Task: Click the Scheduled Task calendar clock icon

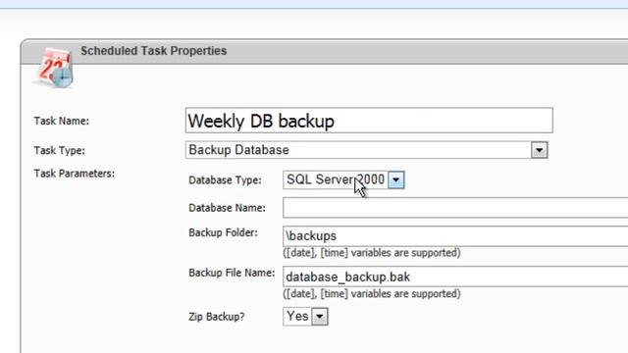Action: click(x=54, y=68)
